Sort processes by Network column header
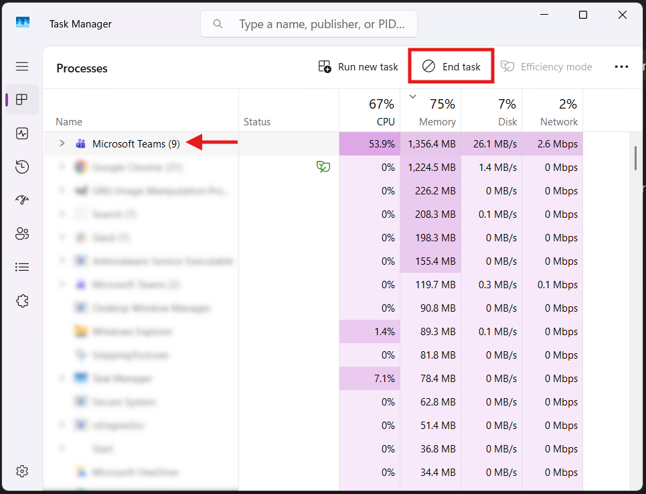 point(558,112)
